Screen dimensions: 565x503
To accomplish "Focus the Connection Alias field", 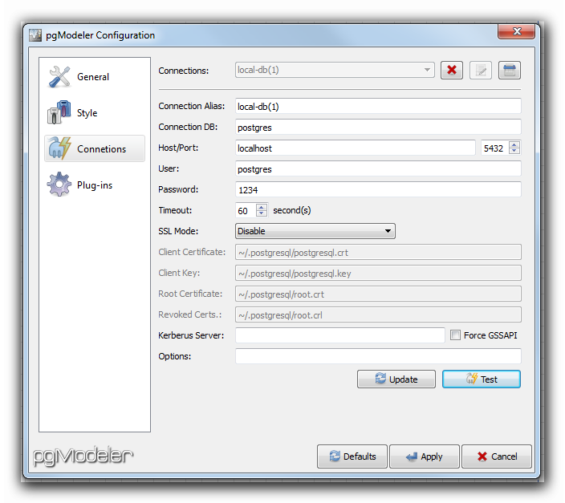I will (x=378, y=106).
